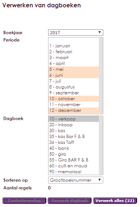Choose dagboek 20 - inkoop
The image size is (140, 207).
[73, 125]
